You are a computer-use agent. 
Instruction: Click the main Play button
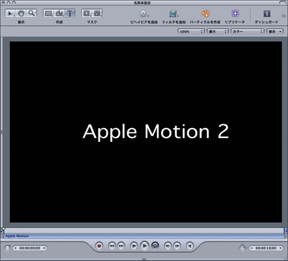click(145, 246)
